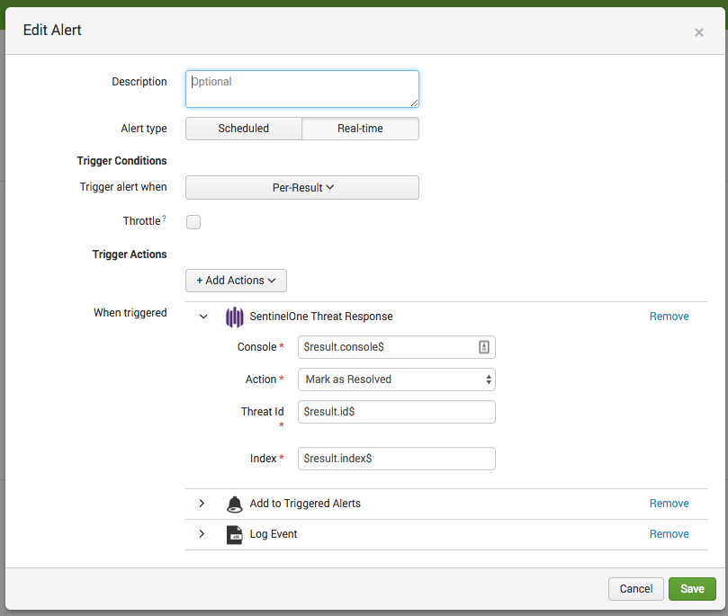Click inside the Description text field
The width and height of the screenshot is (728, 616).
pos(301,89)
